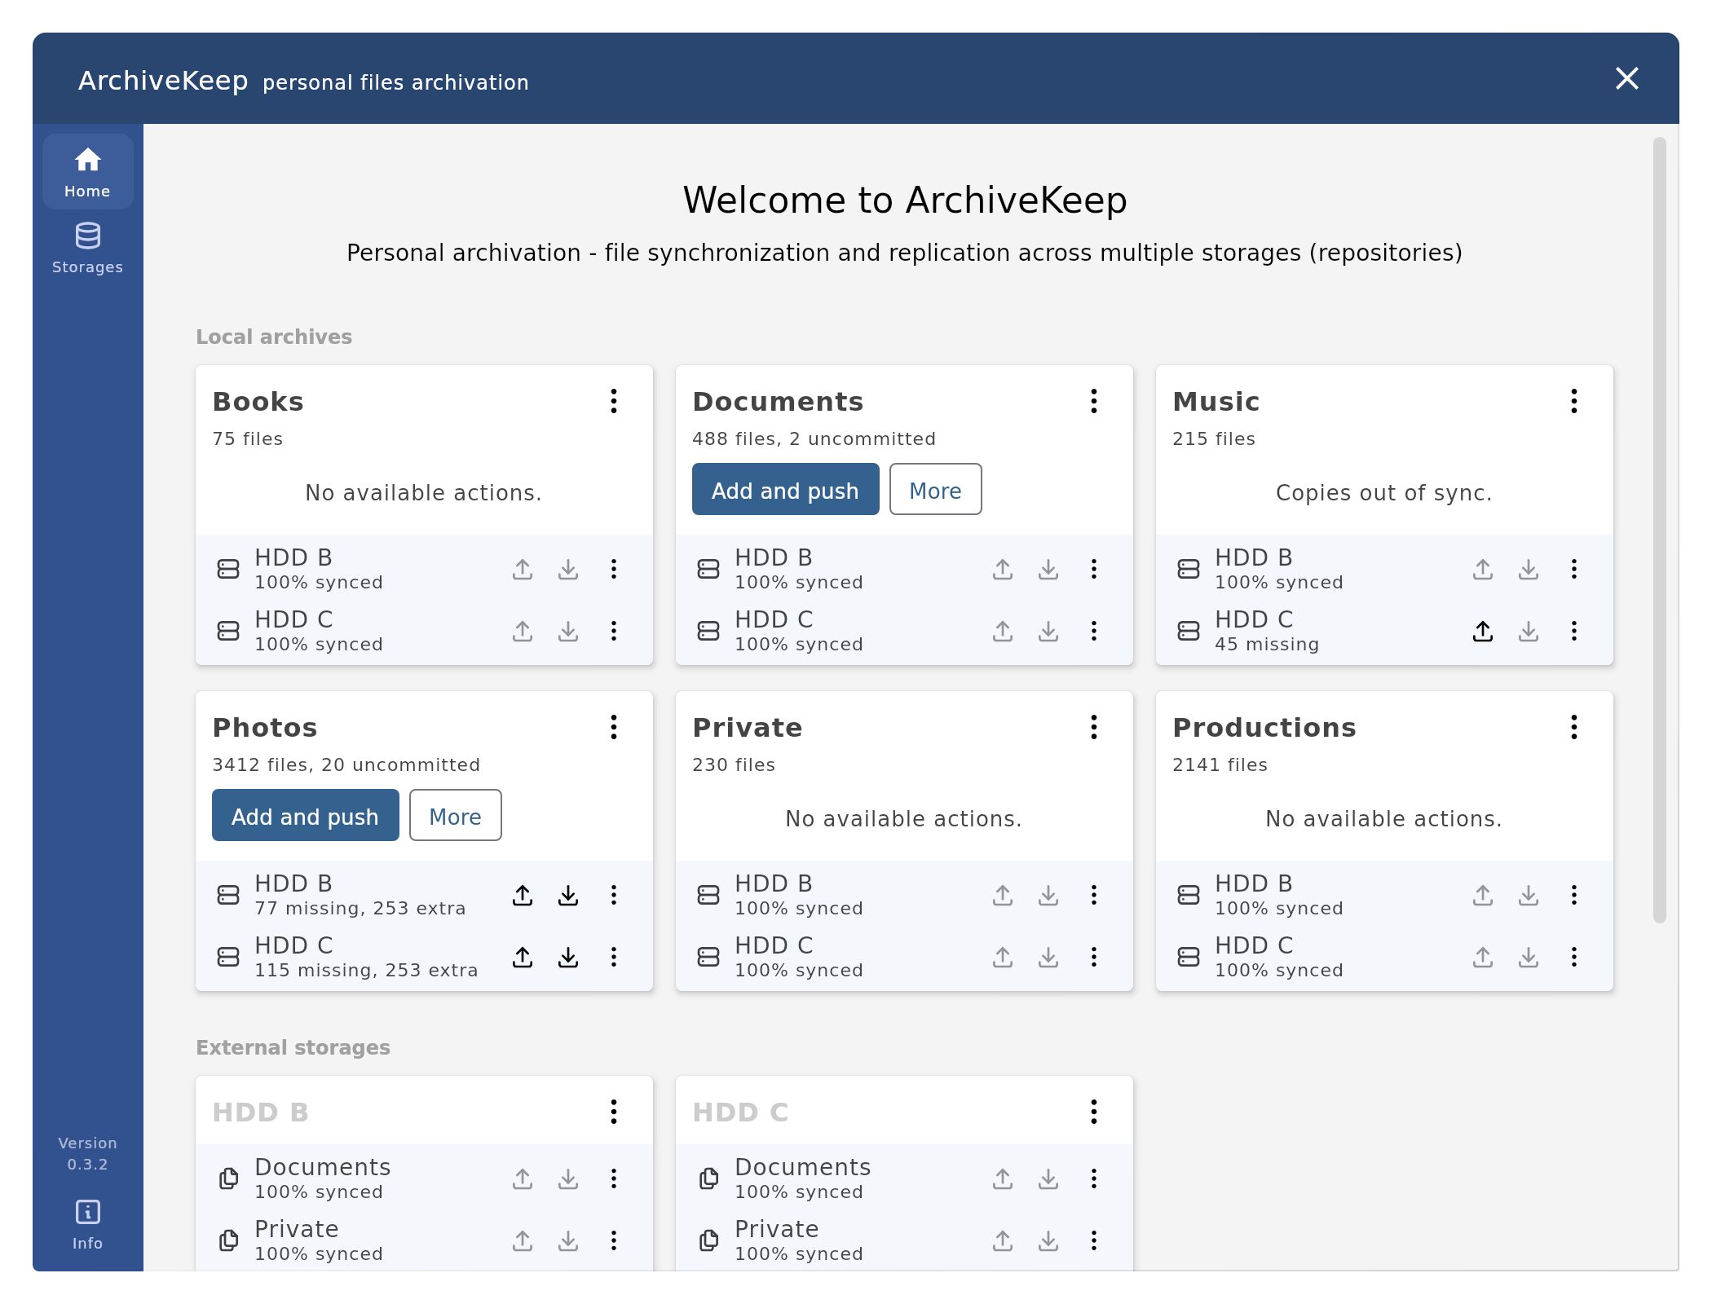Image resolution: width=1712 pixels, height=1304 pixels.
Task: Click the download icon for Productions on HDD C
Action: [1529, 957]
